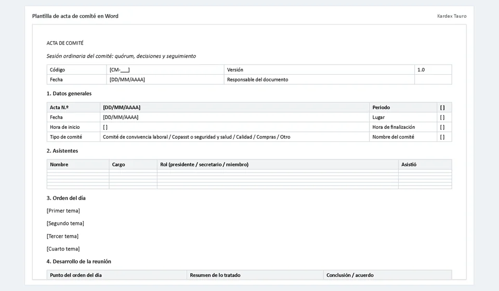Click the '3. Orden del día' heading
Screen dimensions: 499x291
(x=66, y=198)
